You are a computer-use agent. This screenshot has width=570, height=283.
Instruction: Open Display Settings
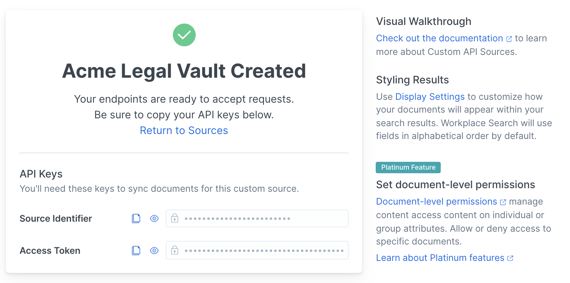[x=430, y=97]
